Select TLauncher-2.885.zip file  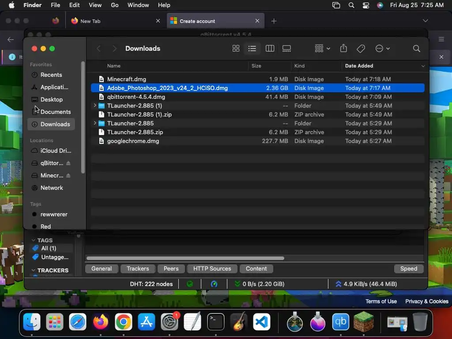click(x=257, y=132)
